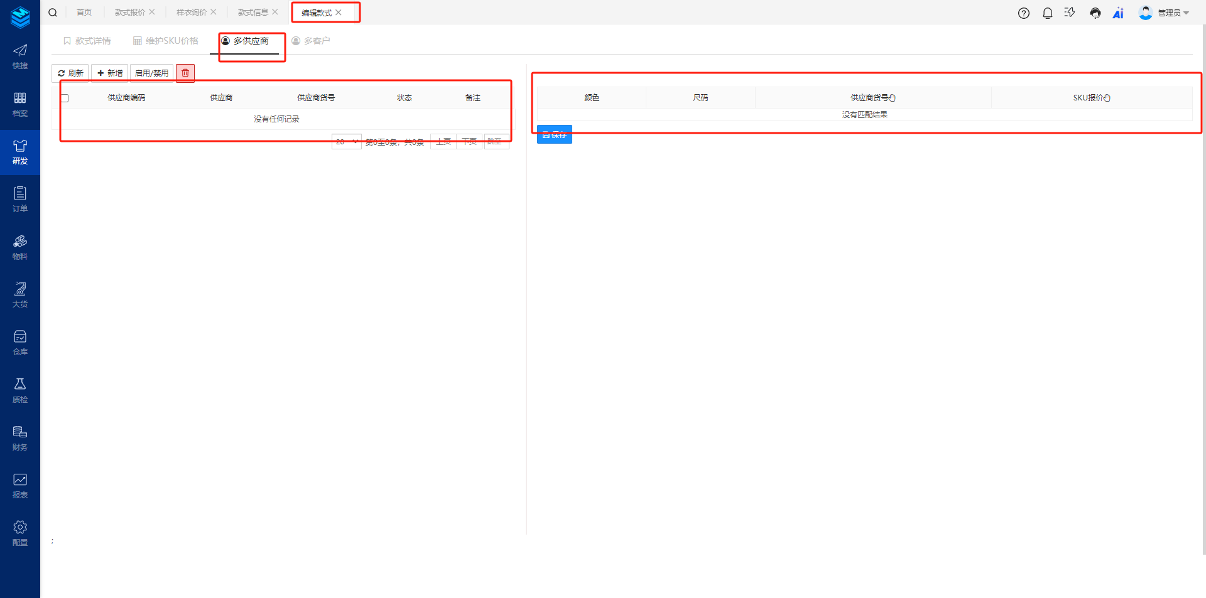Open the search magnifier icon

point(53,13)
